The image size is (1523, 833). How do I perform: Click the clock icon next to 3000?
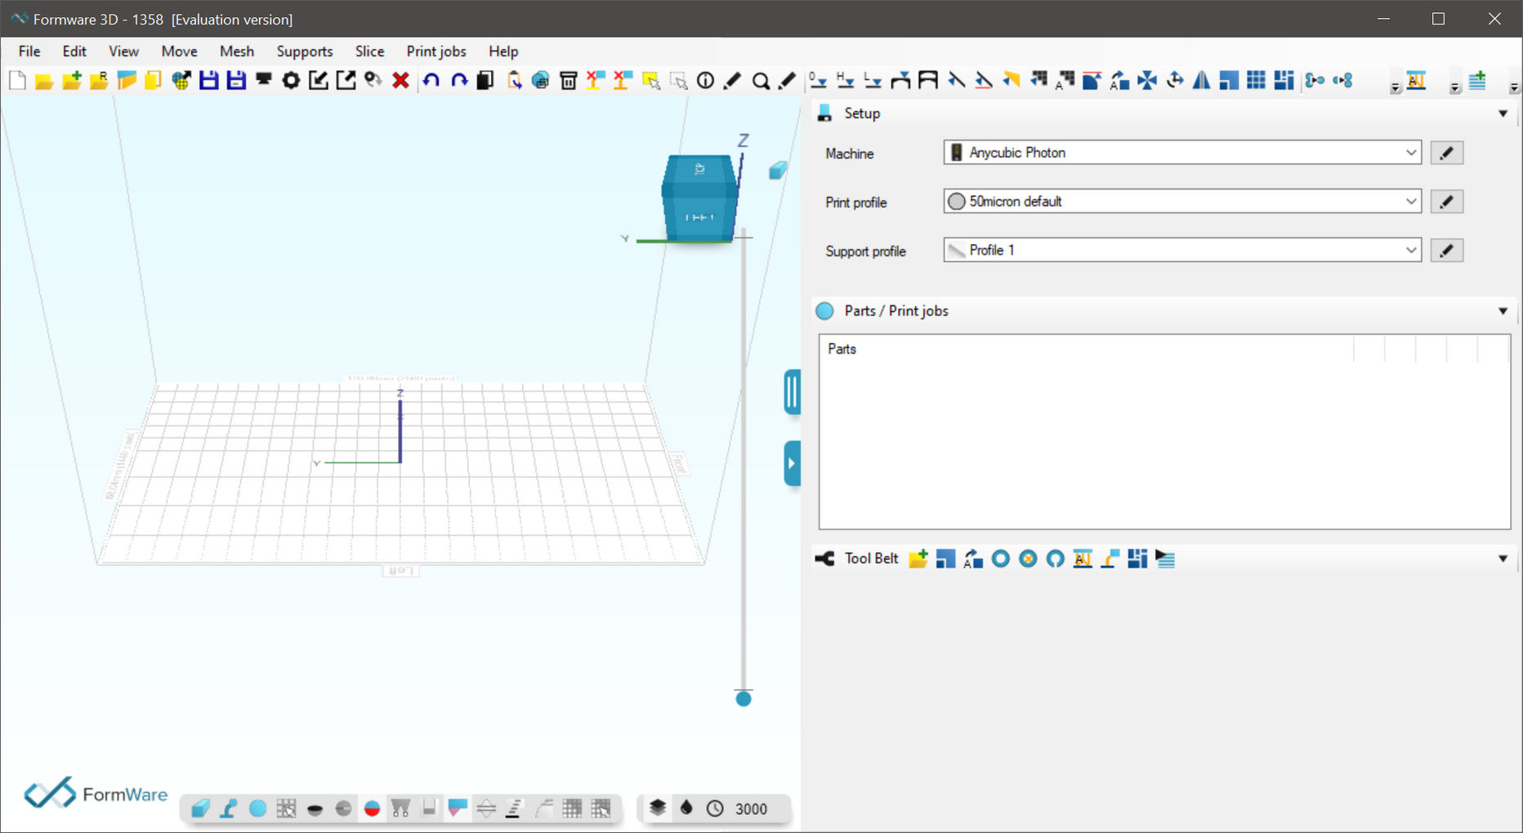715,808
